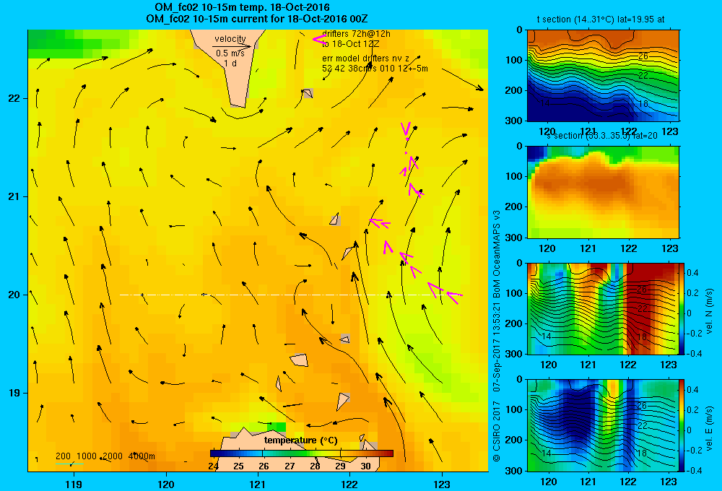Click the '52 42 38cm/s 010 12+-5m' statistics line
The image size is (722, 491).
(375, 69)
